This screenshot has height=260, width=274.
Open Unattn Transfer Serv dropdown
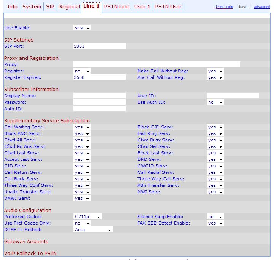coord(82,192)
